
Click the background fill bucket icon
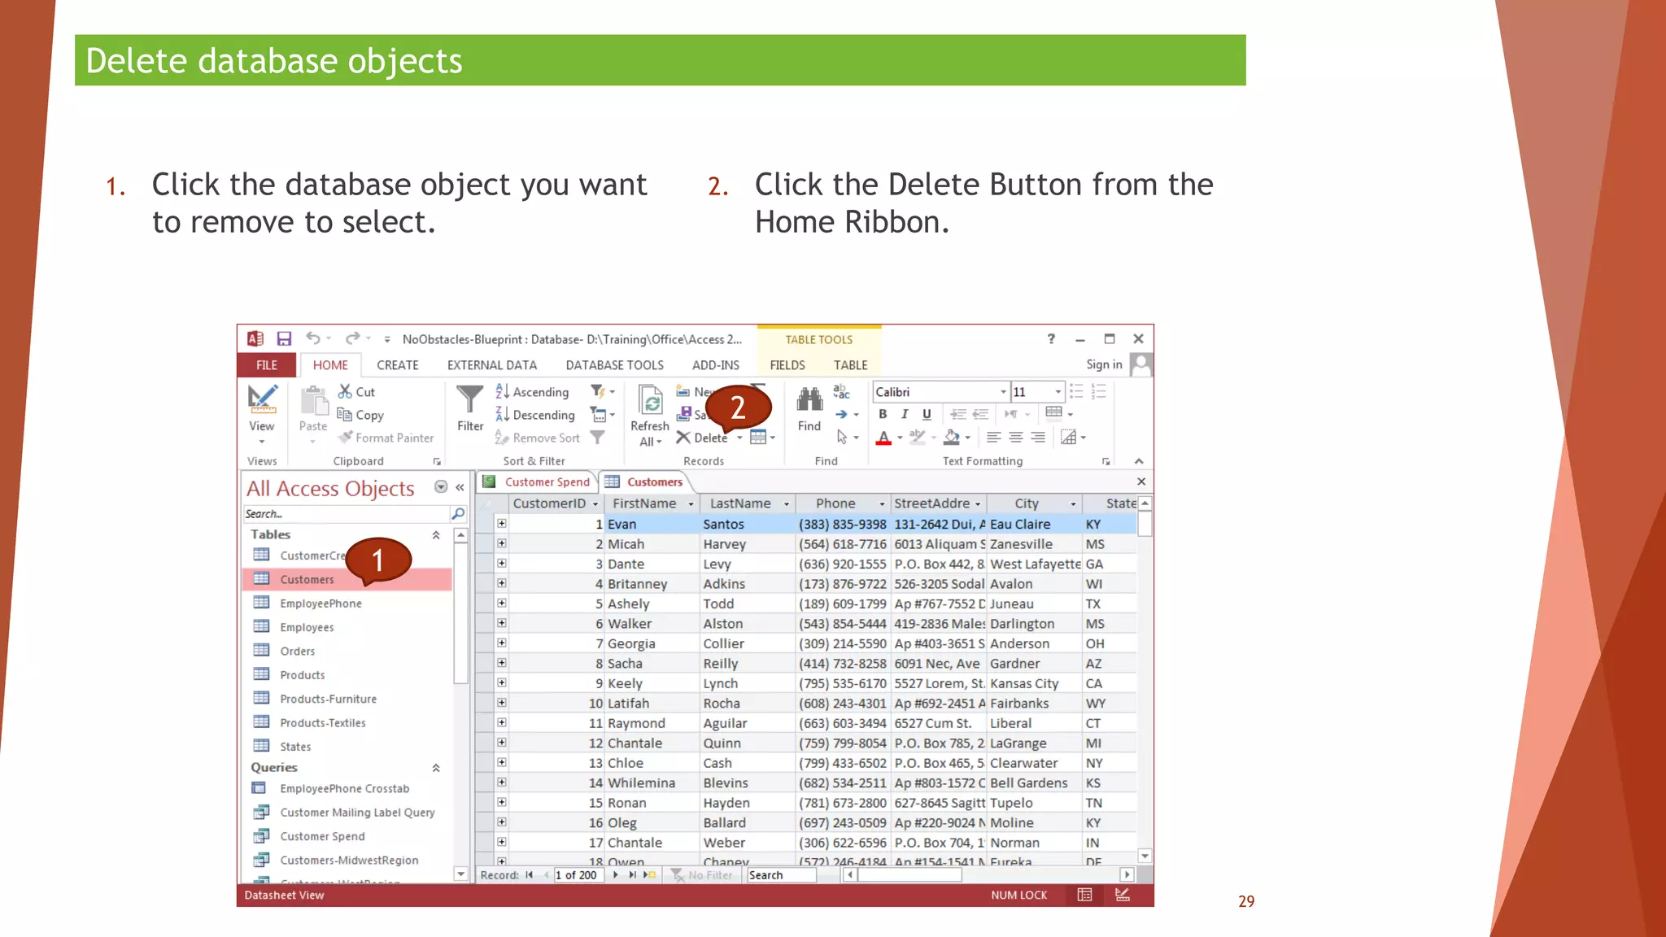point(952,438)
